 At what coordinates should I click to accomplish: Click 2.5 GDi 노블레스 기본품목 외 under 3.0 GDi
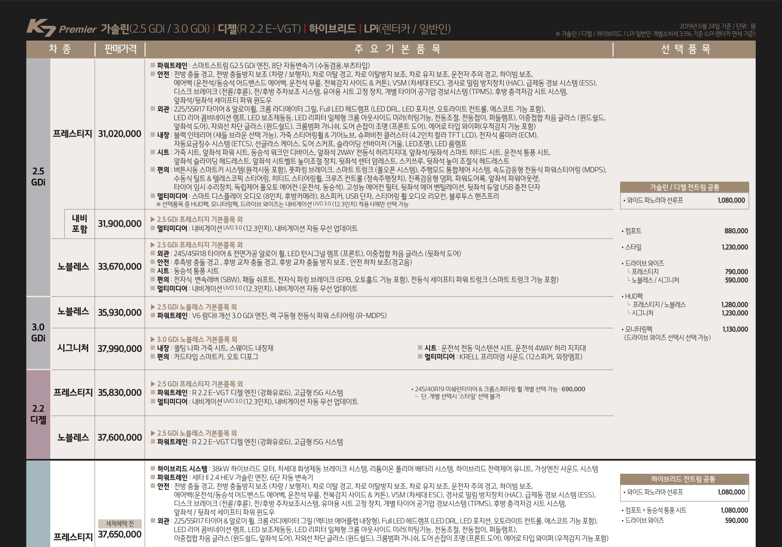[x=194, y=307]
